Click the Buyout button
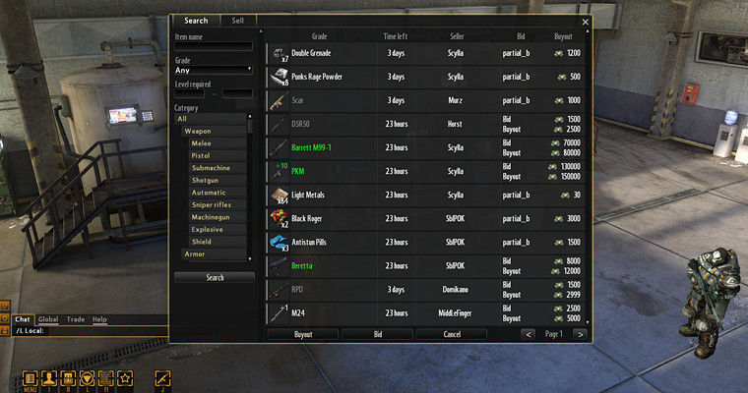 pyautogui.click(x=303, y=334)
